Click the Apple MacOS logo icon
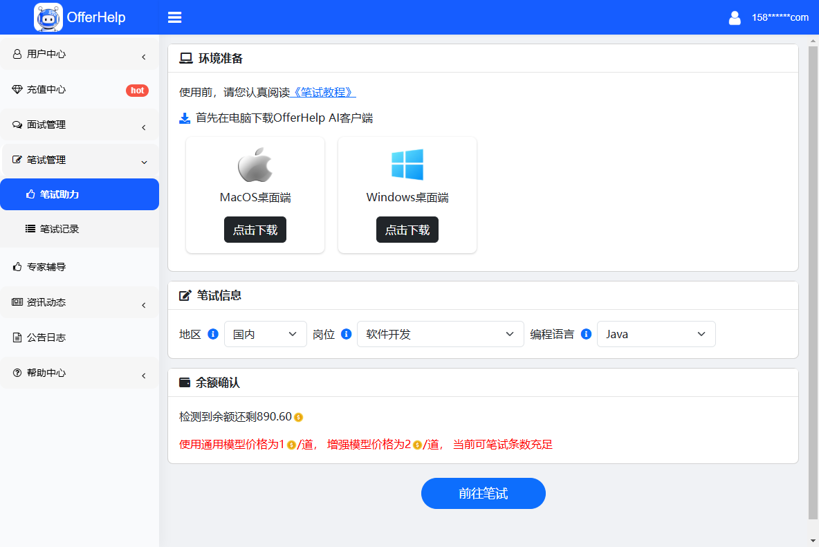Viewport: 819px width, 547px height. coord(255,165)
